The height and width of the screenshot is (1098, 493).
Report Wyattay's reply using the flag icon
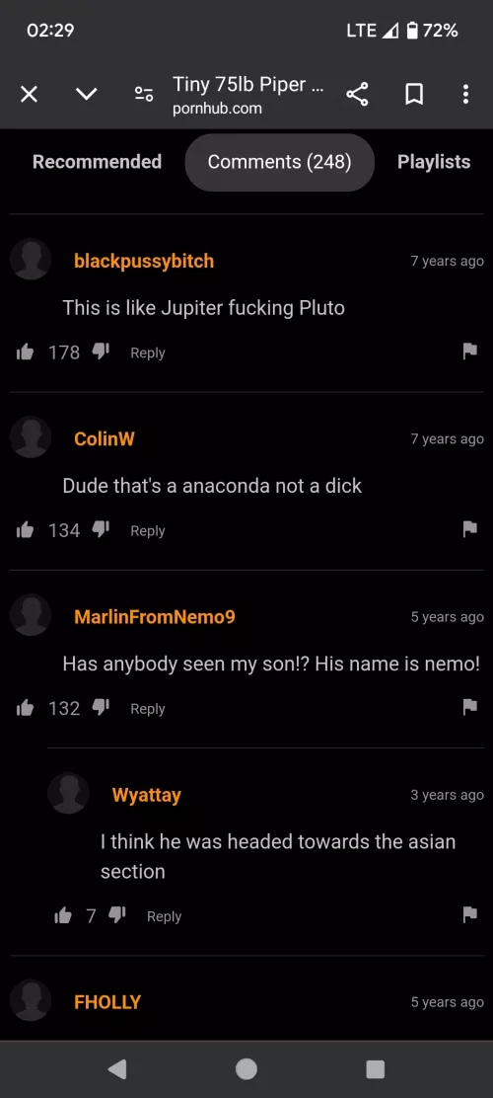point(470,913)
